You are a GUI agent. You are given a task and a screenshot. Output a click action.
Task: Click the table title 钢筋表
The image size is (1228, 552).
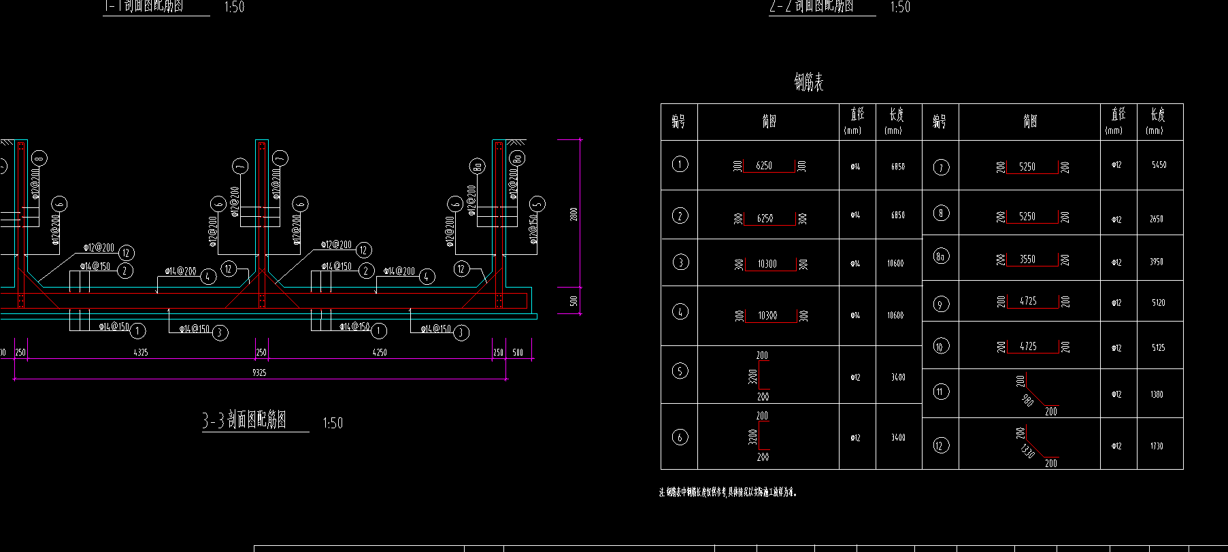pyautogui.click(x=809, y=82)
